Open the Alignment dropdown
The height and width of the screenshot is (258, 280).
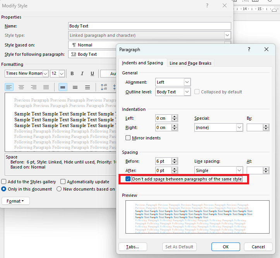[x=187, y=82]
